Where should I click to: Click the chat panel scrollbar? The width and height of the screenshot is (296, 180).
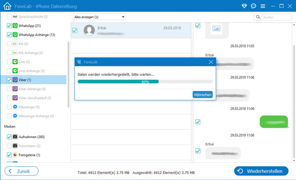[x=294, y=102]
